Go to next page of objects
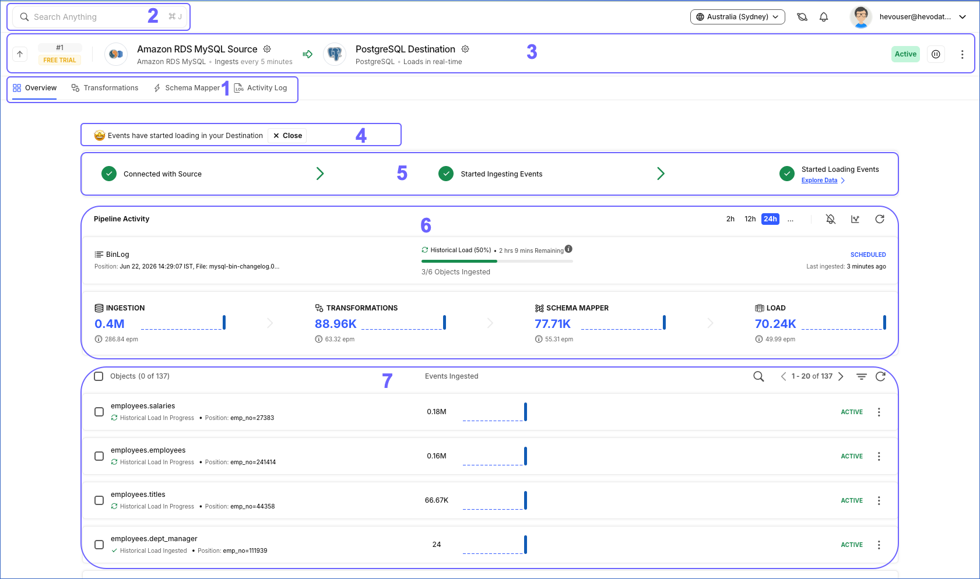 841,376
